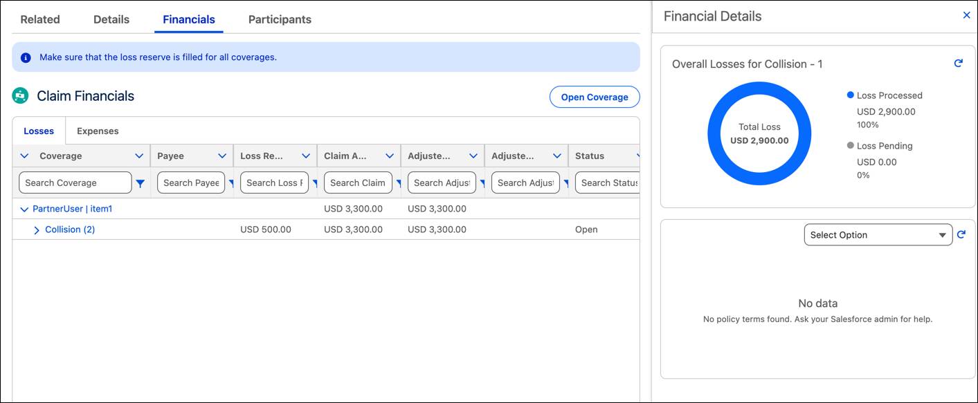Open the Coverage column header menu
The height and width of the screenshot is (403, 978).
pos(139,156)
